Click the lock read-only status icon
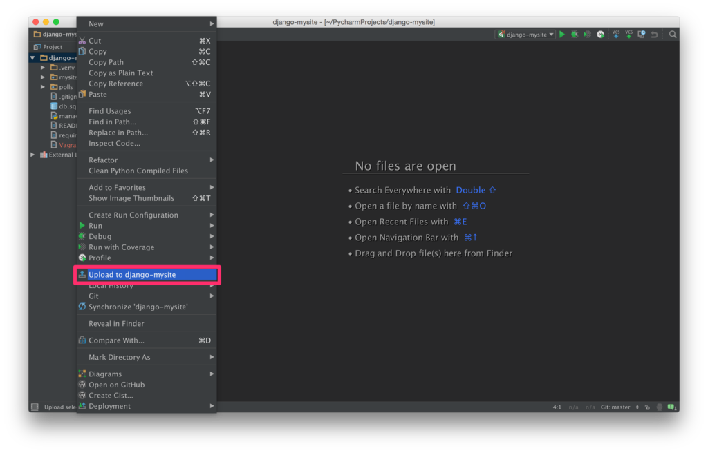The height and width of the screenshot is (453, 708). [647, 407]
